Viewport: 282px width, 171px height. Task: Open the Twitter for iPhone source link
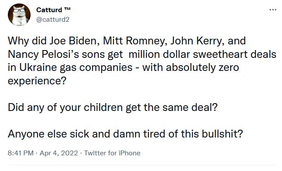click(112, 153)
